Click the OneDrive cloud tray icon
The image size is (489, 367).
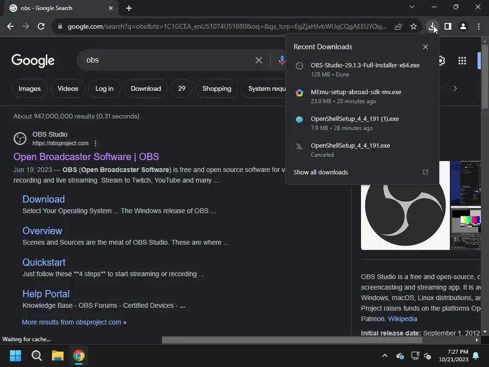pos(400,356)
